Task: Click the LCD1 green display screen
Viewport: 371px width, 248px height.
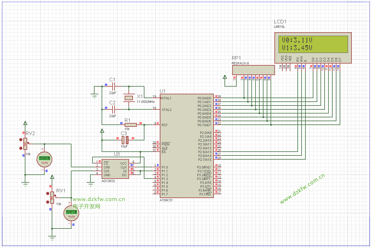Action: pos(313,44)
